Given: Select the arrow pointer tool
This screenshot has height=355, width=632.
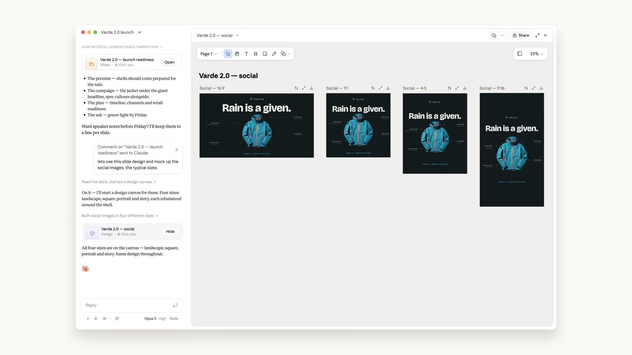Looking at the screenshot, I should click(x=228, y=54).
